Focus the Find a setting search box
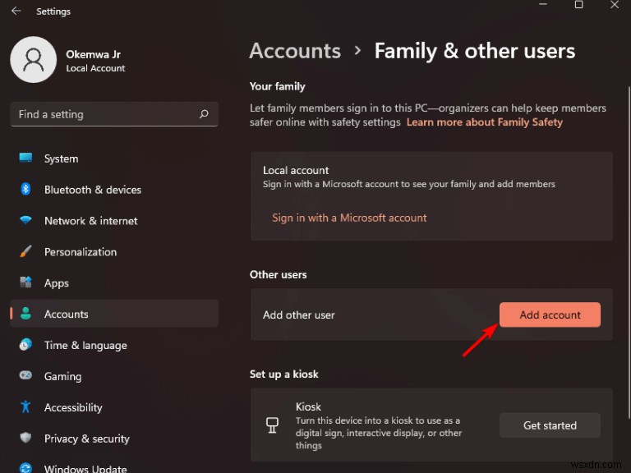 114,114
